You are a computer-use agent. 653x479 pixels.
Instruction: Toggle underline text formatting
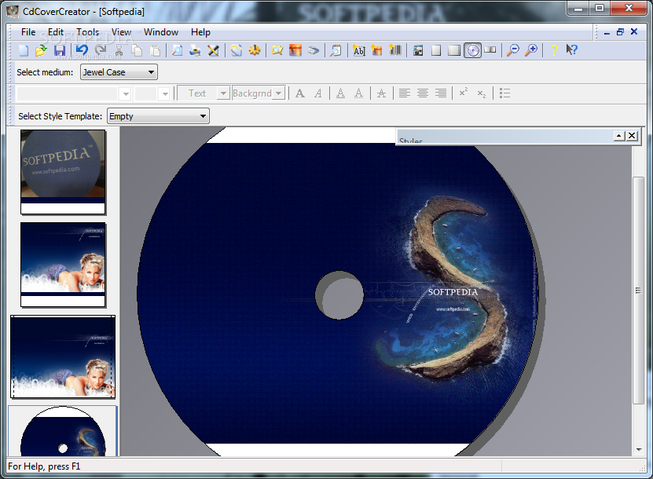tap(340, 93)
